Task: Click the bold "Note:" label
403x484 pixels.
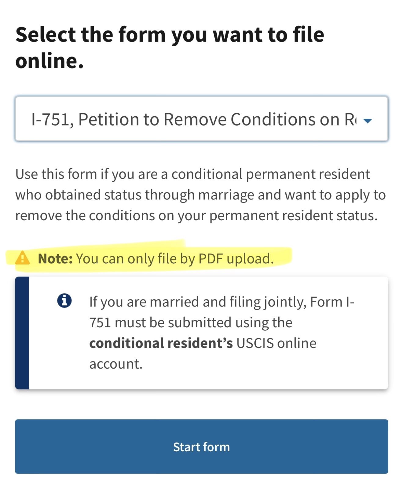Action: click(55, 259)
